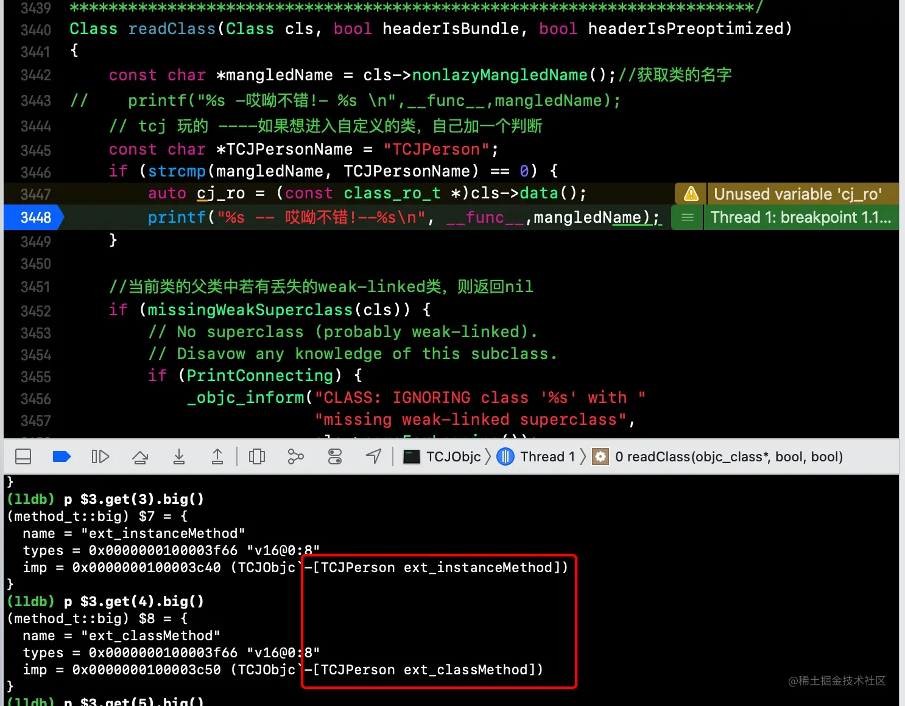Deactivate breakpoints with the blue breakpoint icon

pos(62,456)
